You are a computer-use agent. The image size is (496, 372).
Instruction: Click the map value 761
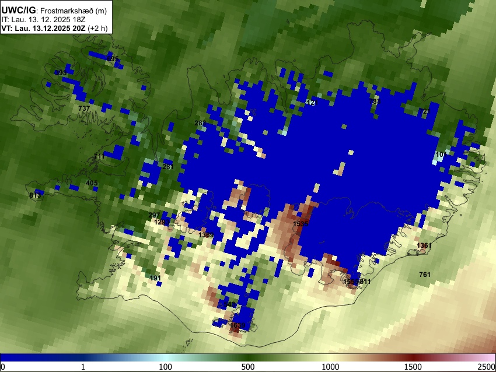[425, 275]
